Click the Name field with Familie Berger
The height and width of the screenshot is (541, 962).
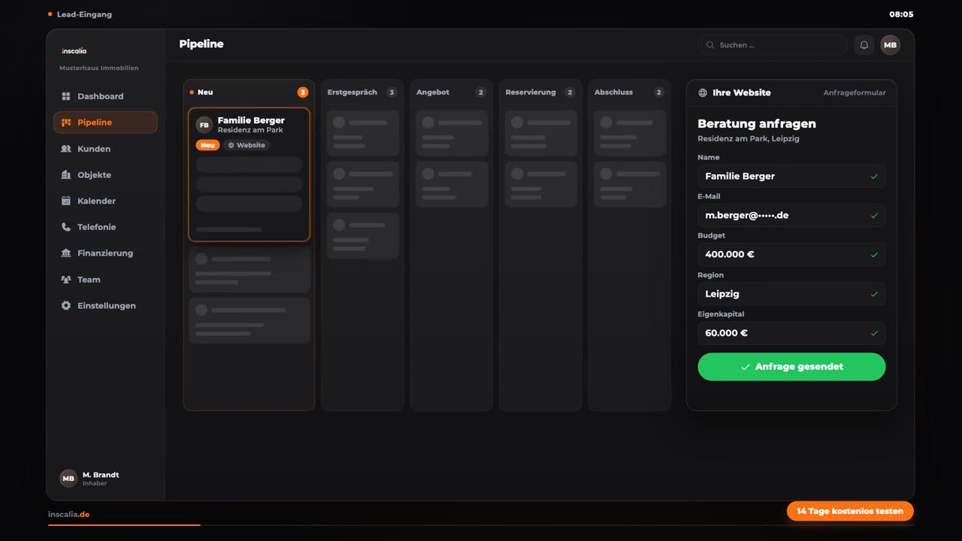pyautogui.click(x=791, y=176)
